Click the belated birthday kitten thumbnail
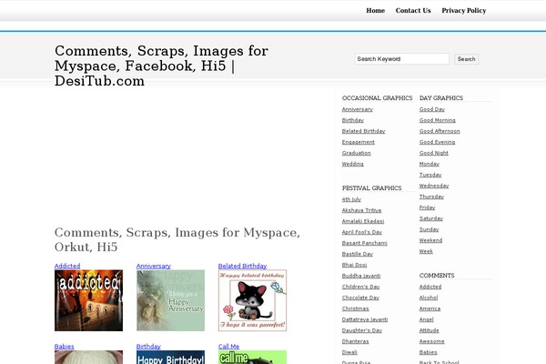The width and height of the screenshot is (546, 364). (x=252, y=300)
